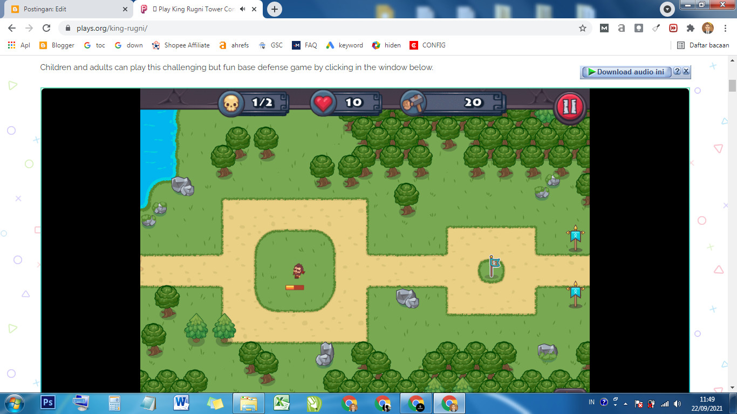Close the download audio bar
The image size is (737, 414).
point(686,71)
